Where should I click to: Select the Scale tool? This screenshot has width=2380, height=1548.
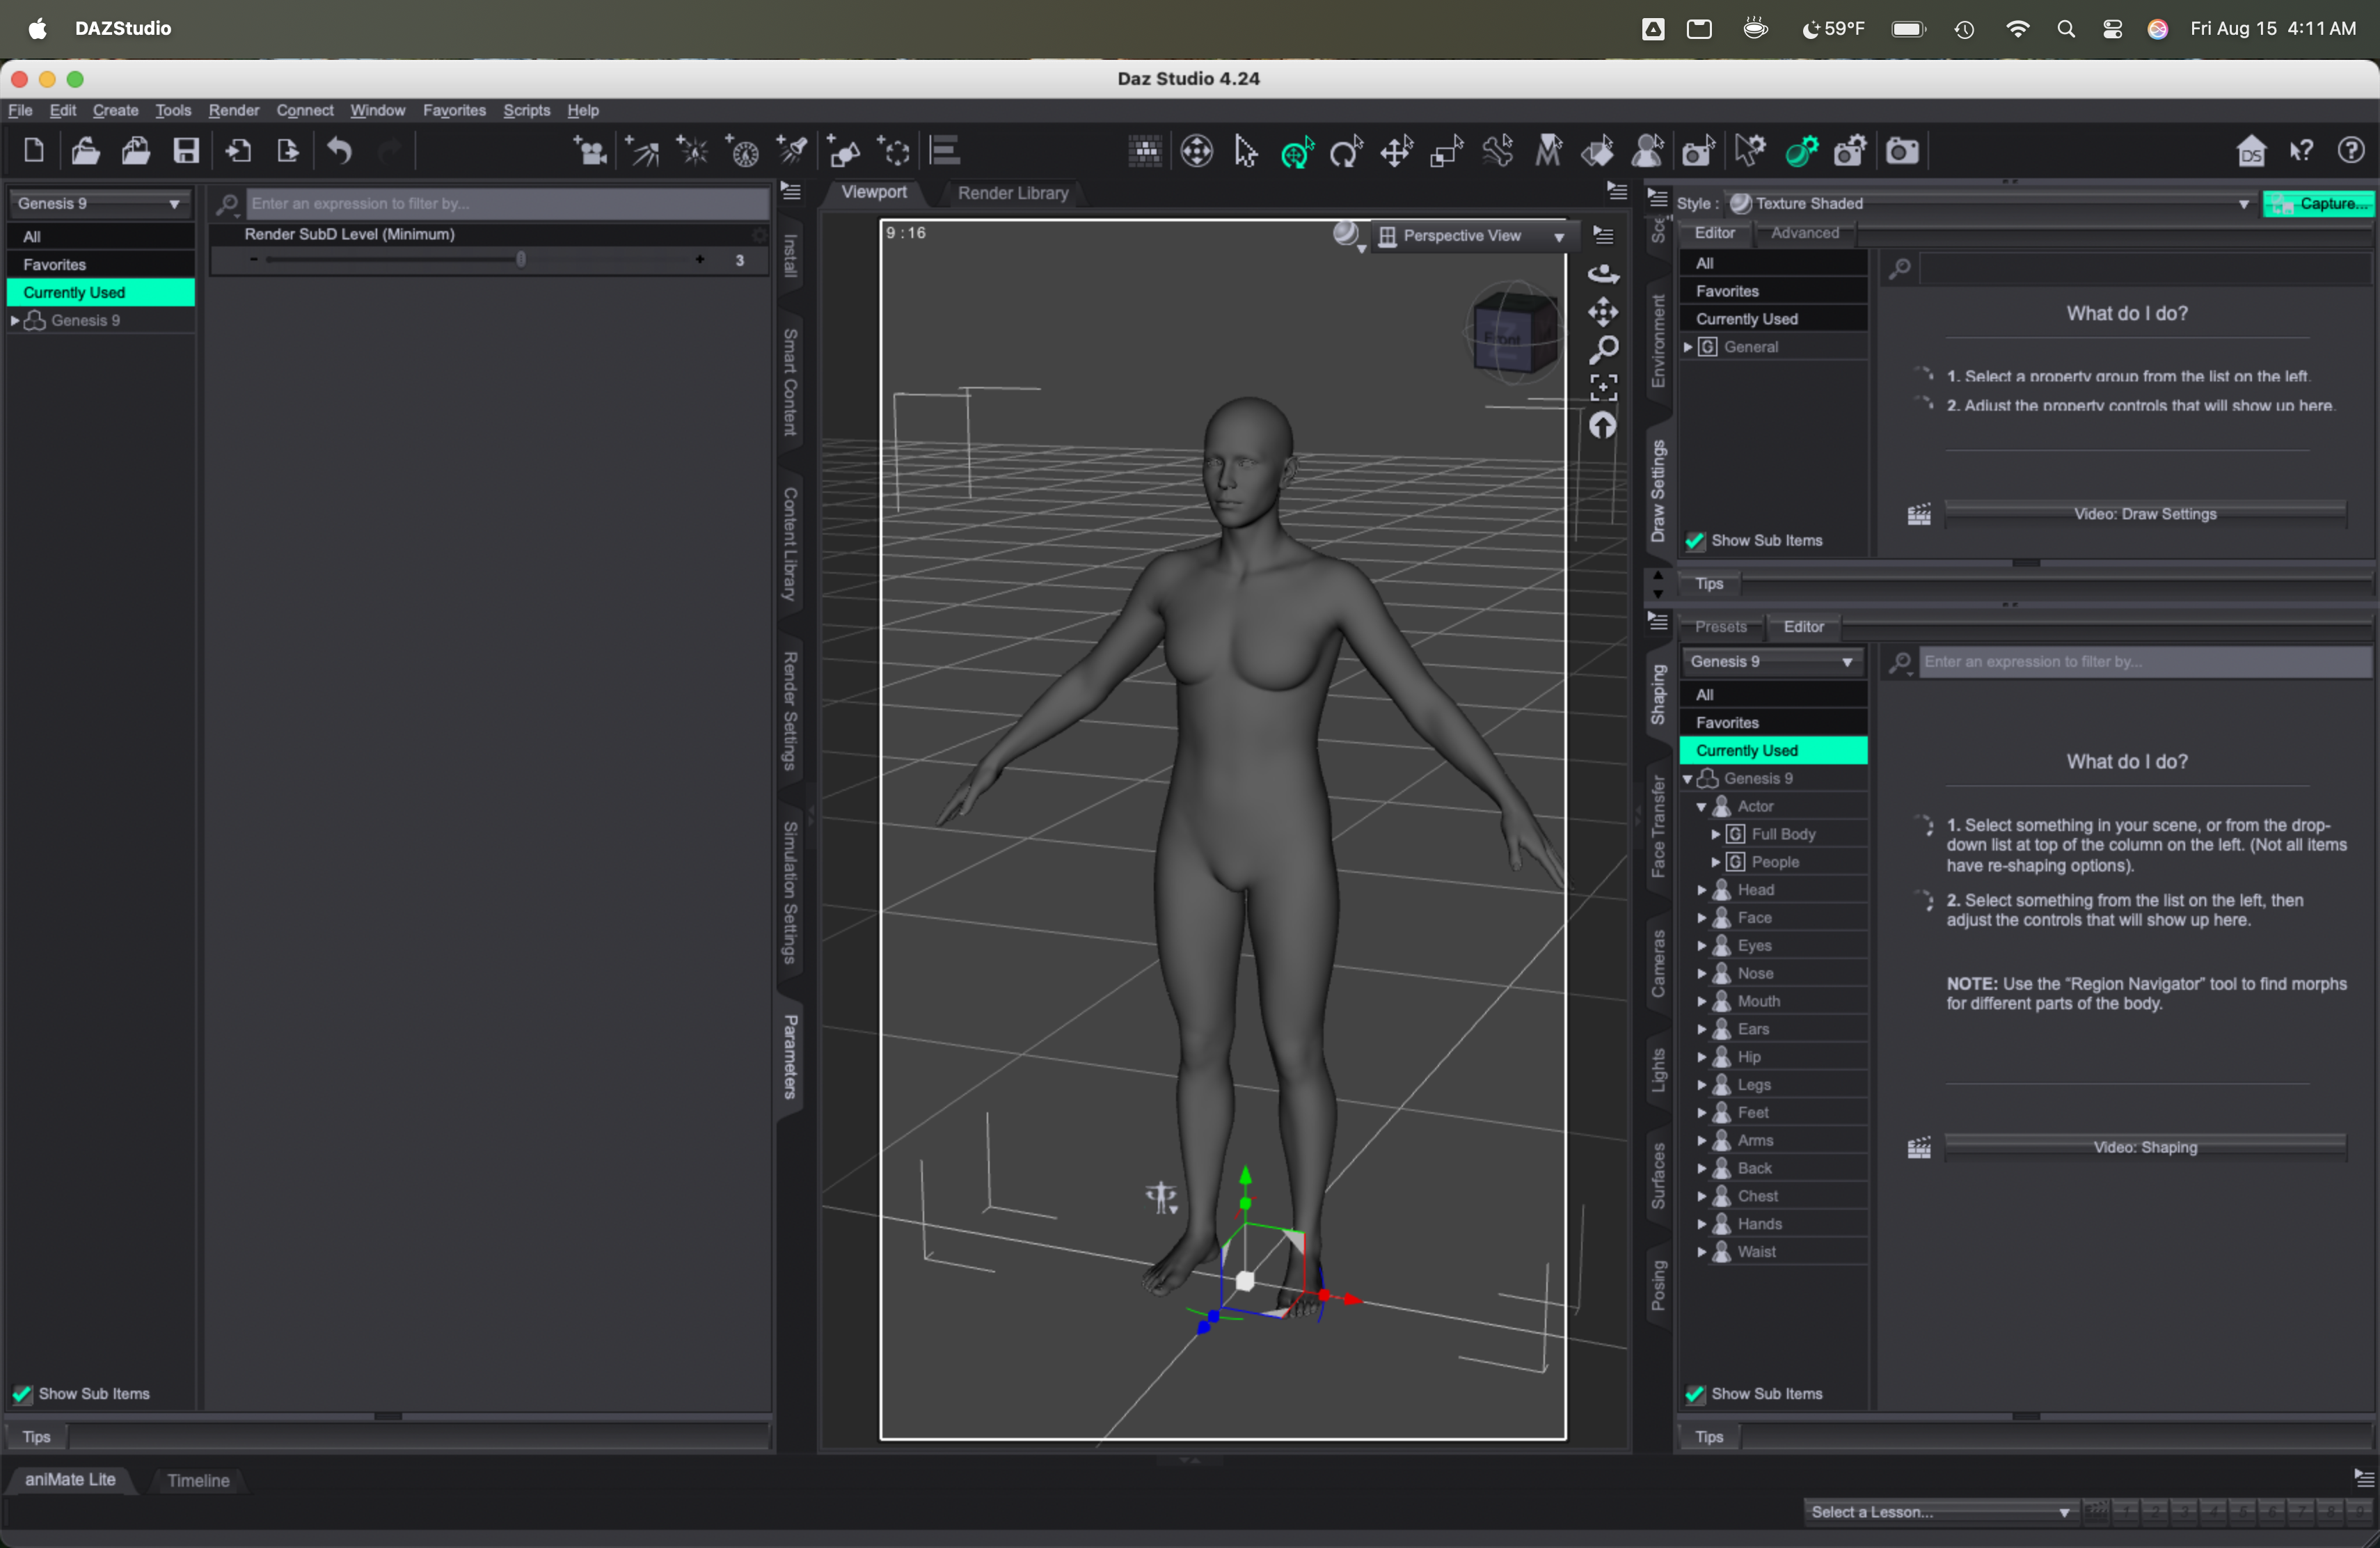click(x=1447, y=151)
